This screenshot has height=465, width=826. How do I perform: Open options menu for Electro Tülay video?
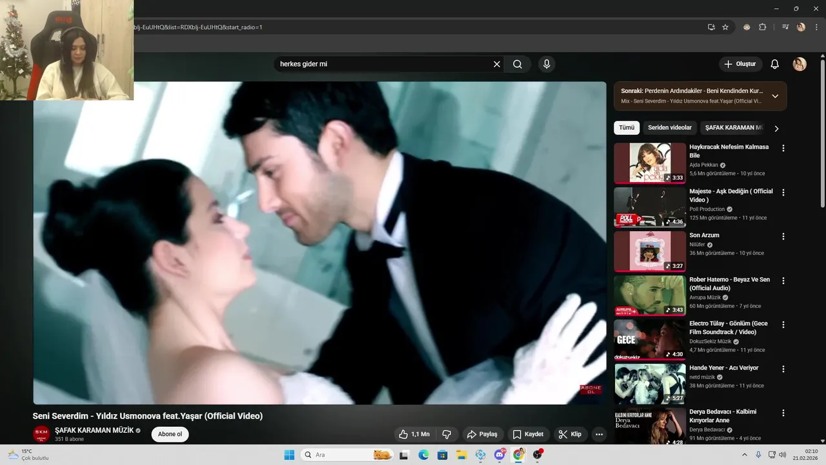tap(783, 325)
